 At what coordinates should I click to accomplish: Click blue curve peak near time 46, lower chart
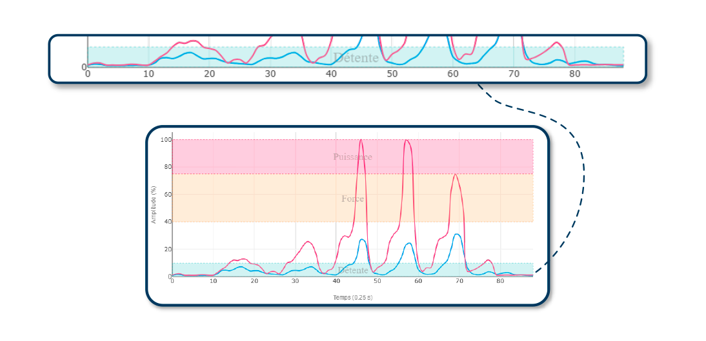(x=362, y=239)
